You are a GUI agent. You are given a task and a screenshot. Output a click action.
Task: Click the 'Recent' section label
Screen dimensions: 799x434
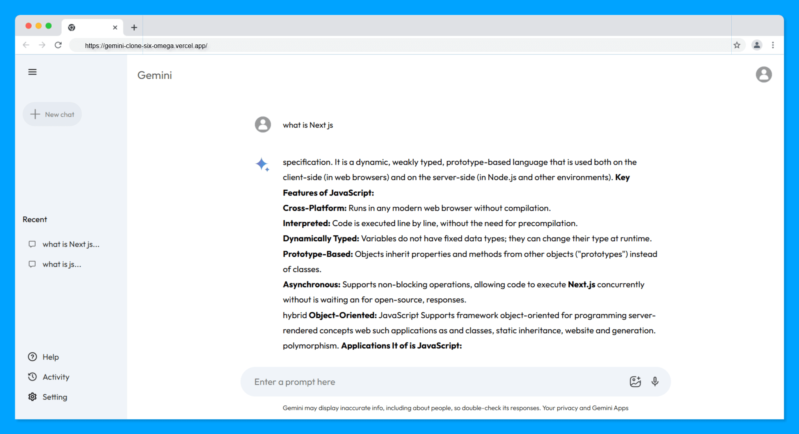click(x=35, y=220)
